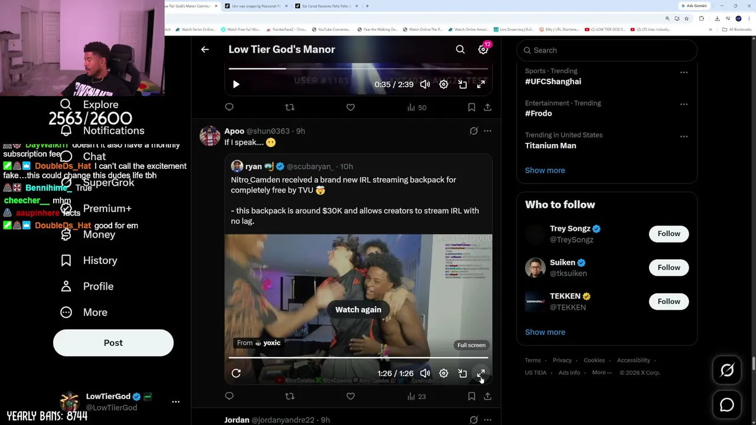This screenshot has height=425, width=756.
Task: Follow Trey Songz
Action: point(669,234)
